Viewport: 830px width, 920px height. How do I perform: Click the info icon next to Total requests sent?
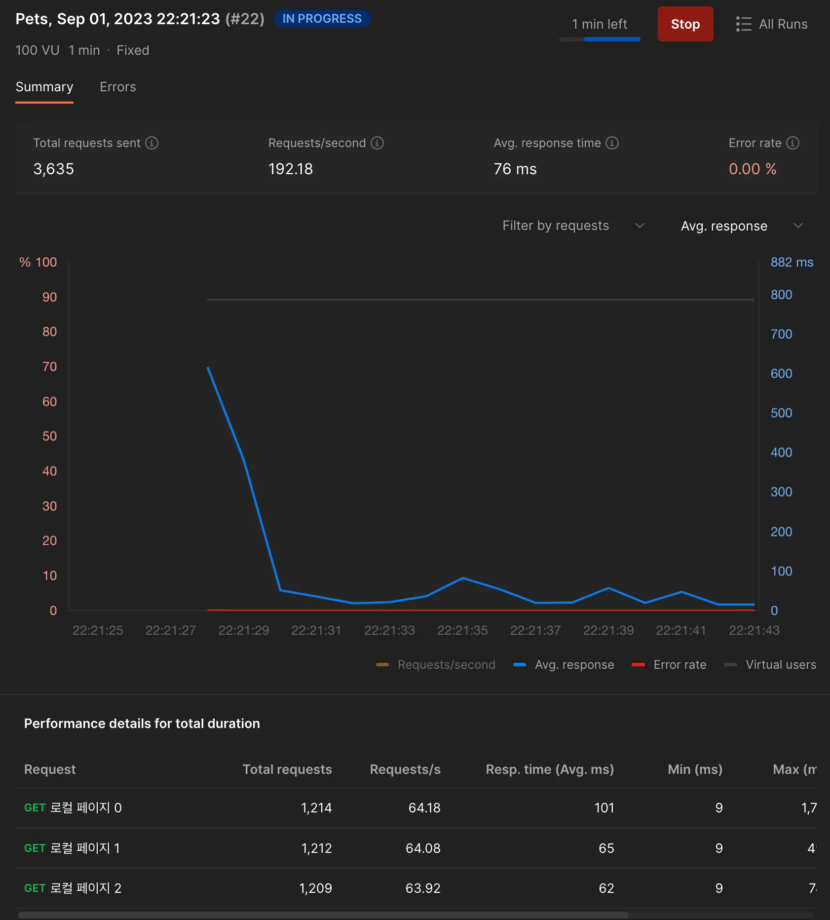pos(152,143)
